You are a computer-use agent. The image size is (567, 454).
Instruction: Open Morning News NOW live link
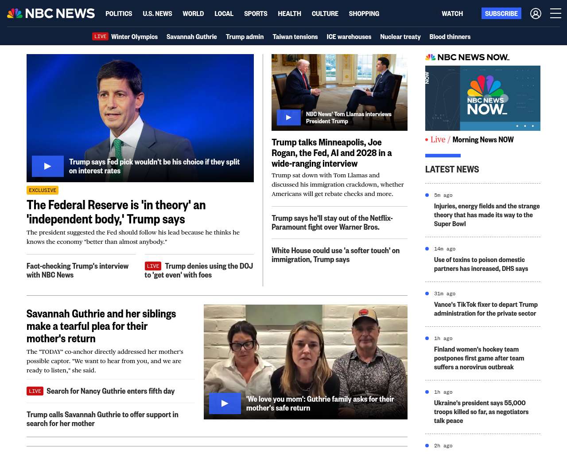(x=483, y=140)
